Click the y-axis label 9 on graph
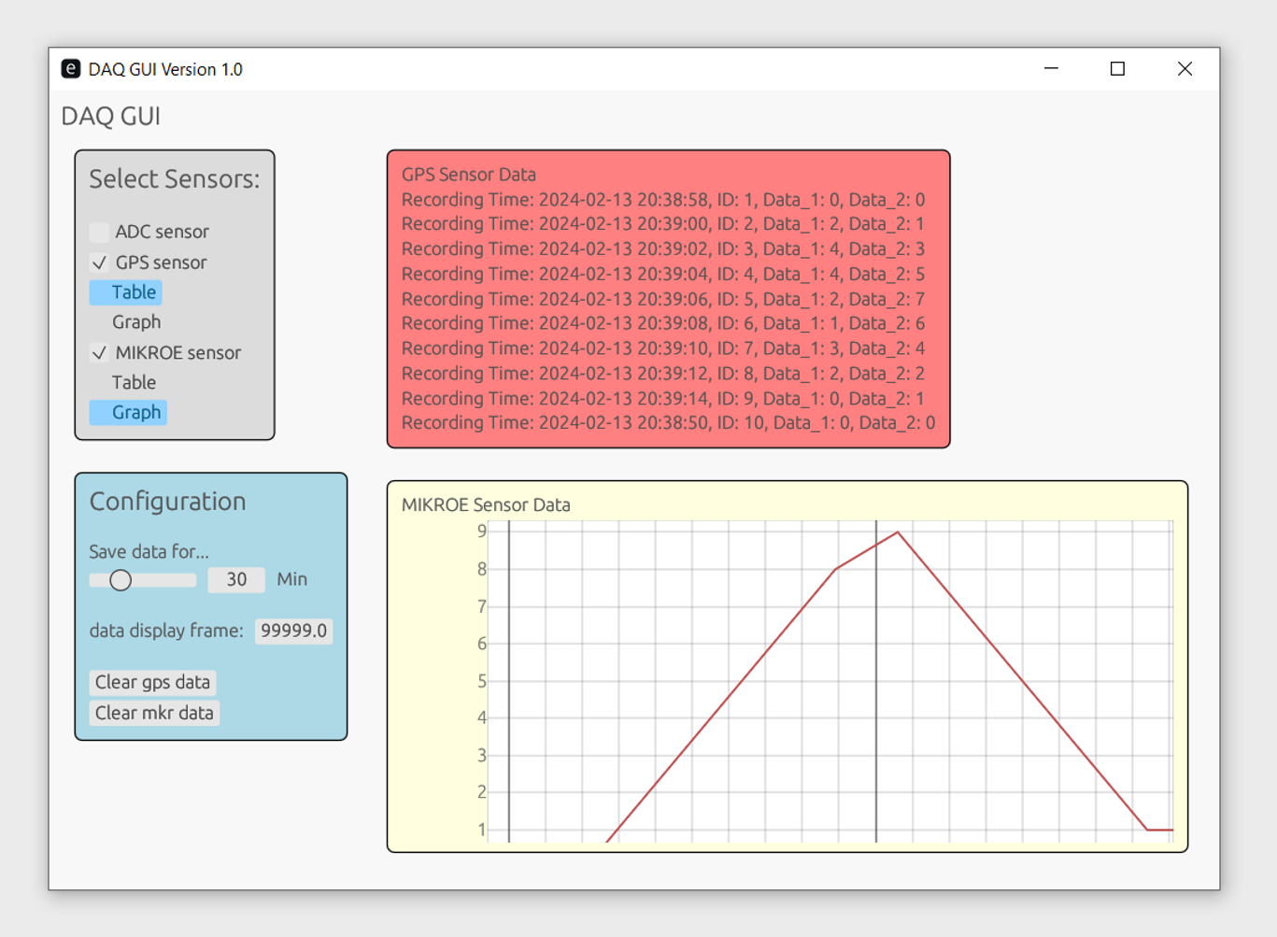Viewport: 1277px width, 937px height. (x=482, y=531)
